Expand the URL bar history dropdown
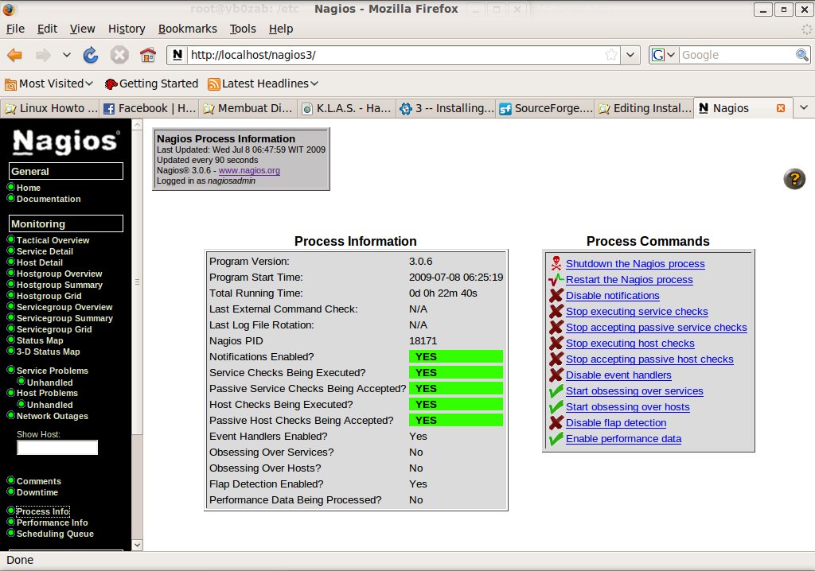The width and height of the screenshot is (815, 571). click(631, 55)
